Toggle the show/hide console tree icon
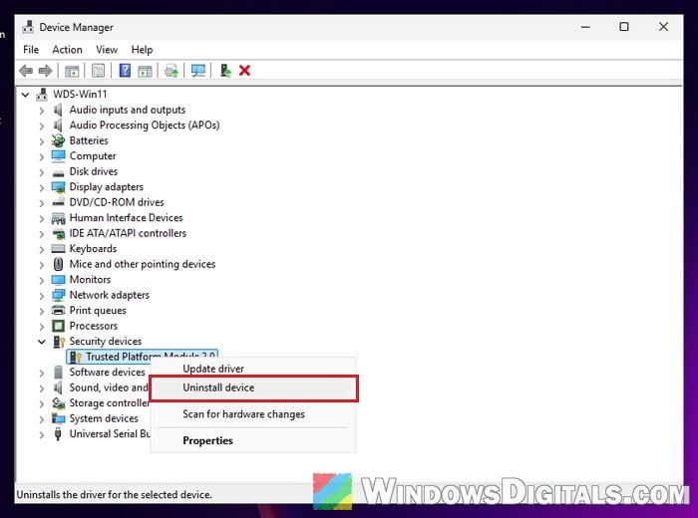This screenshot has height=518, width=698. coord(72,71)
